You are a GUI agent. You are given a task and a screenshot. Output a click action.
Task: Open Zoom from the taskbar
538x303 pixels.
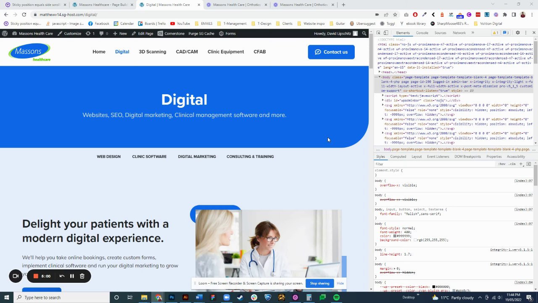(x=227, y=298)
